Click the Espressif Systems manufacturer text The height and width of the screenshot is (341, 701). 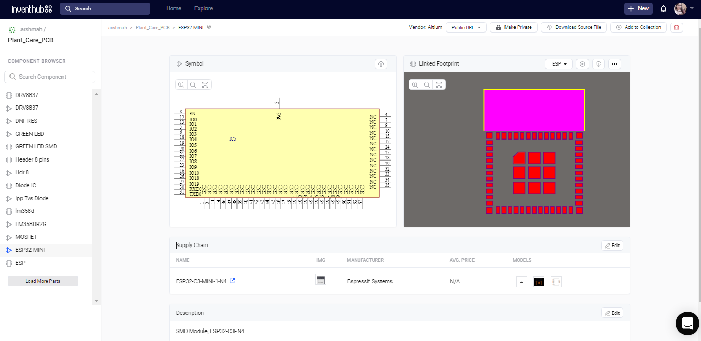[x=370, y=281]
